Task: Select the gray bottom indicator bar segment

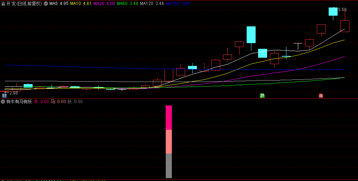Action: coord(169,166)
